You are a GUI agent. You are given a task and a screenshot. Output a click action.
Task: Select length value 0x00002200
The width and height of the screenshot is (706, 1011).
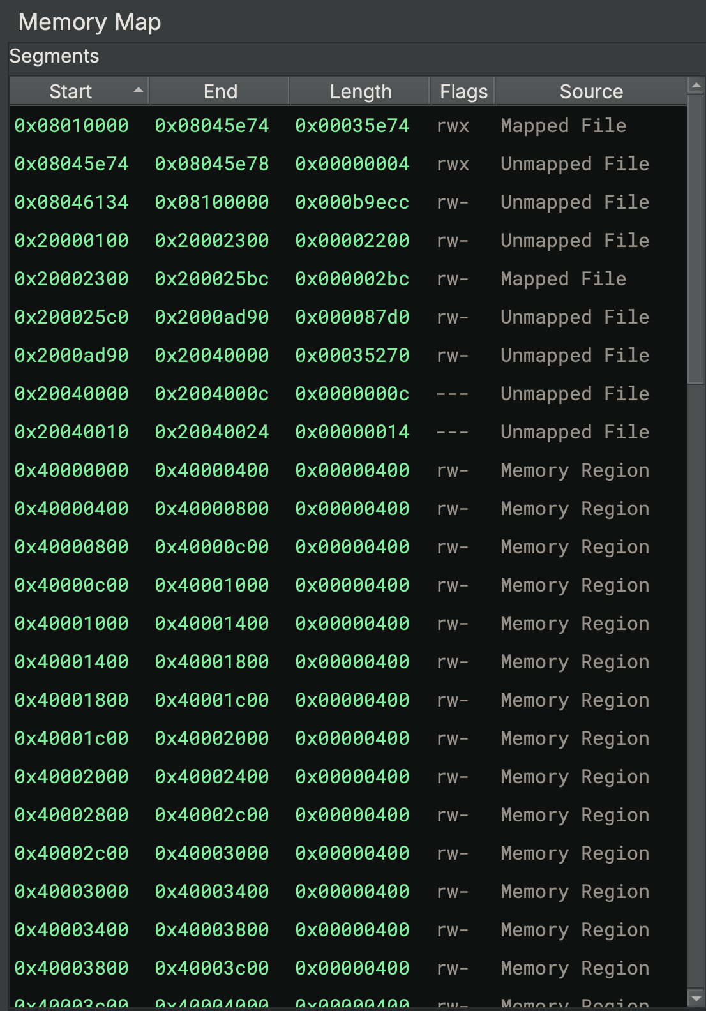click(352, 241)
